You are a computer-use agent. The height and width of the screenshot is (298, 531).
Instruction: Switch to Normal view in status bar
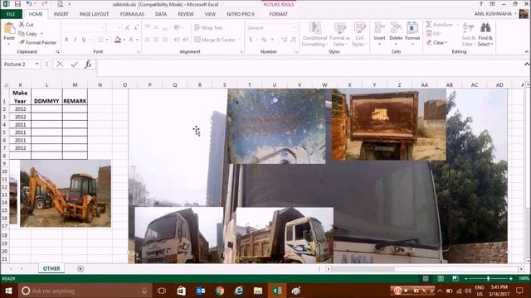(426, 278)
